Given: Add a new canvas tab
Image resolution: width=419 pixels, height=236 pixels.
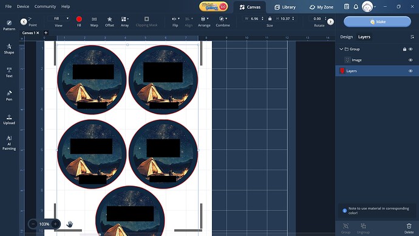Looking at the screenshot, I should click(46, 33).
